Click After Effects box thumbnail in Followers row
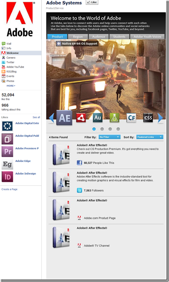Viewport: 169px width, 282px height. [x=61, y=182]
